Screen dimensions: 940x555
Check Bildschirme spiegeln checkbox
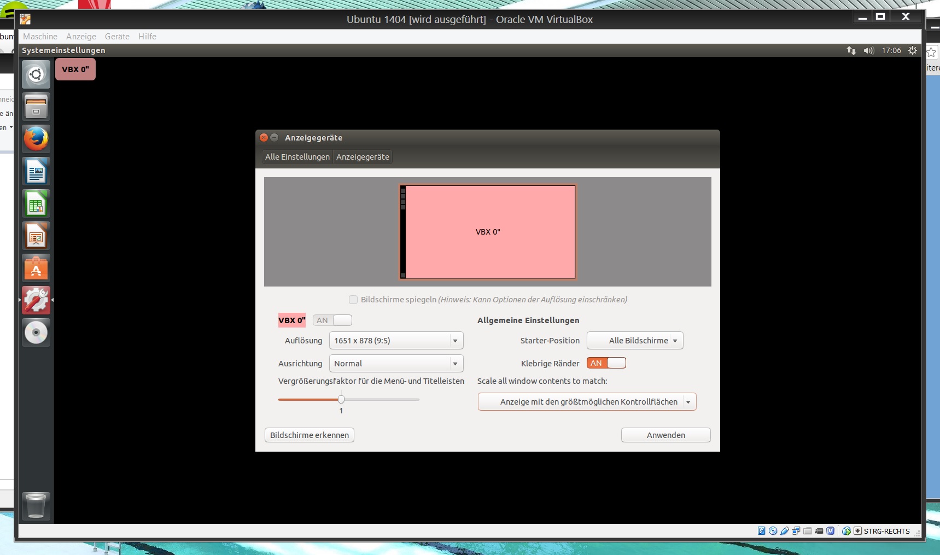(353, 300)
